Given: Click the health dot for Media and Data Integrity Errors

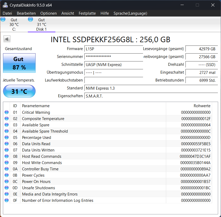Looking at the screenshot, I should [6, 194].
